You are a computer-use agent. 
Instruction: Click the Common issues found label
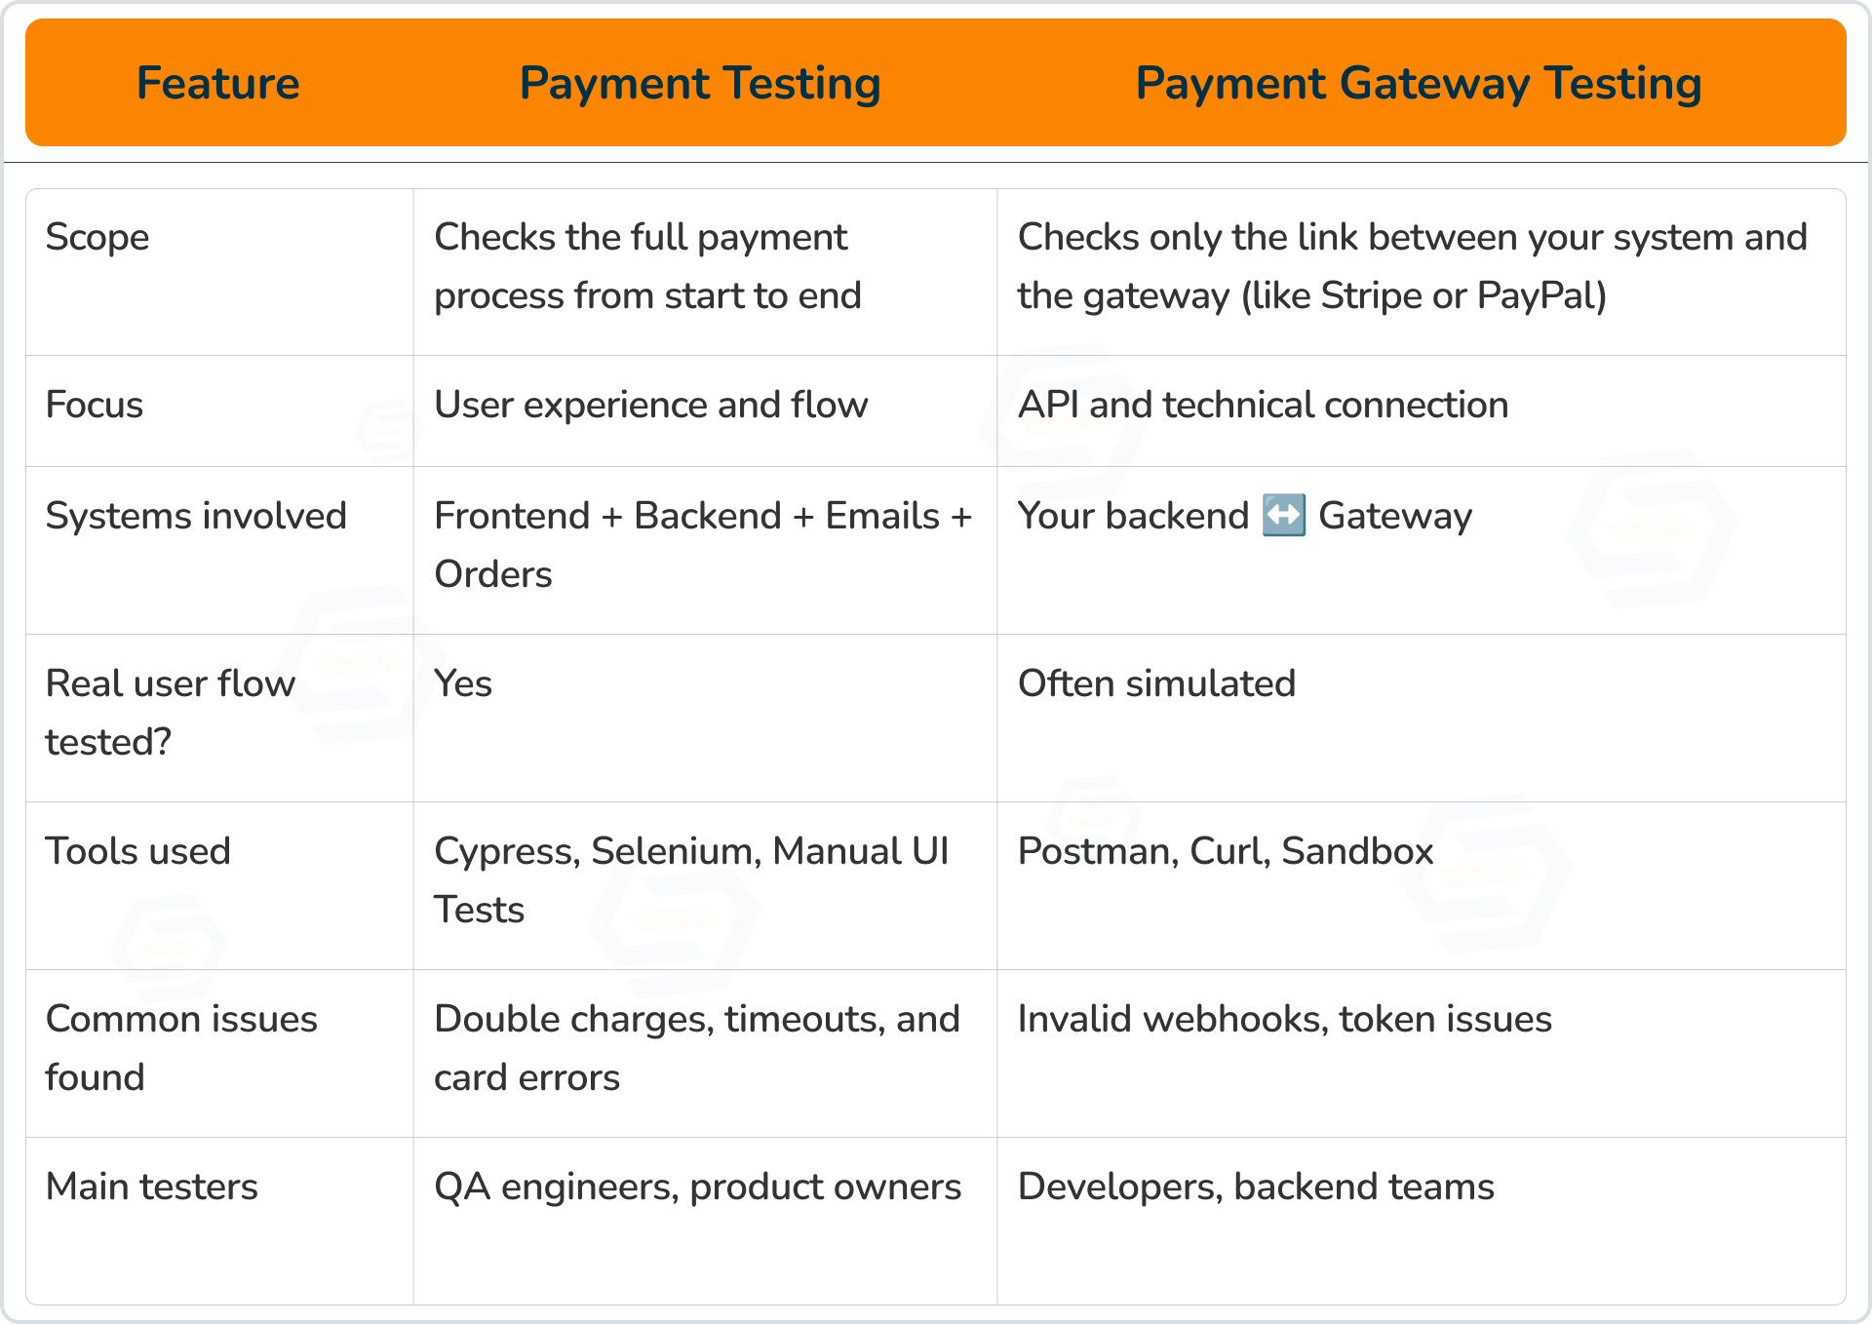coord(181,1048)
